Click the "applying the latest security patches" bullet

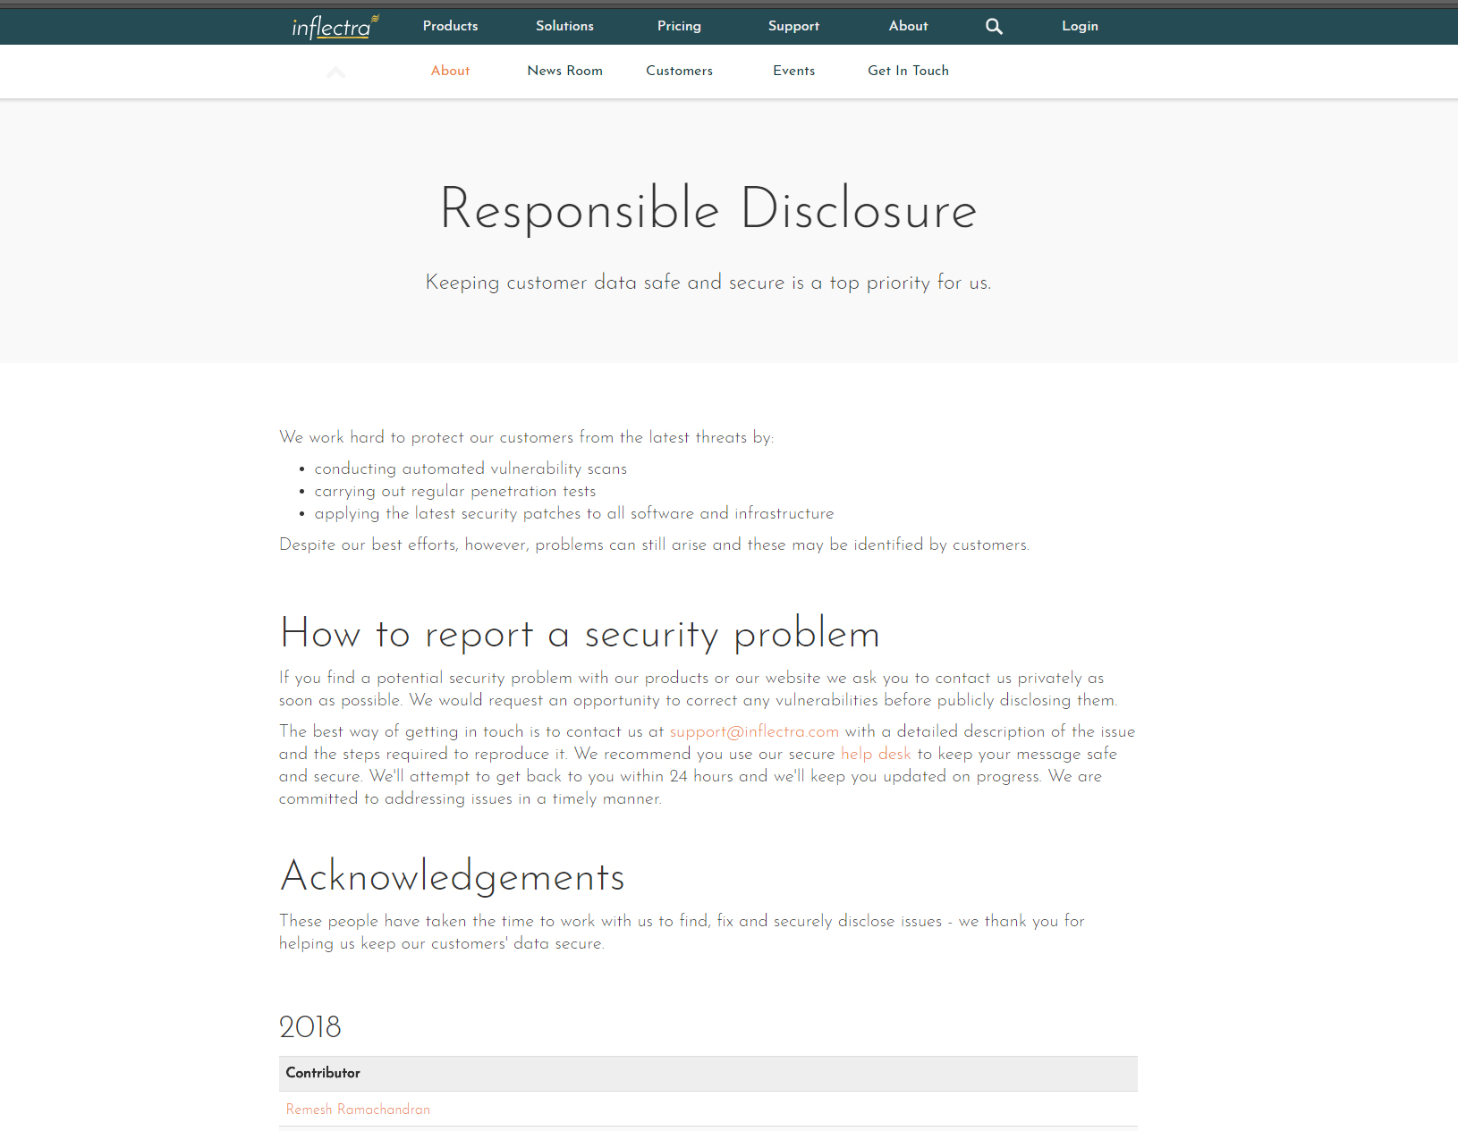pyautogui.click(x=573, y=513)
